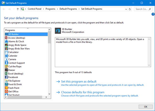Expand chevron before Control Panel breadcrumb
Image resolution: width=155 pixels, height=111 pixels.
point(26,9)
